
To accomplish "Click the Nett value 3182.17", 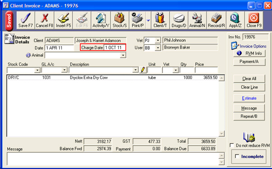I will (x=98, y=141).
